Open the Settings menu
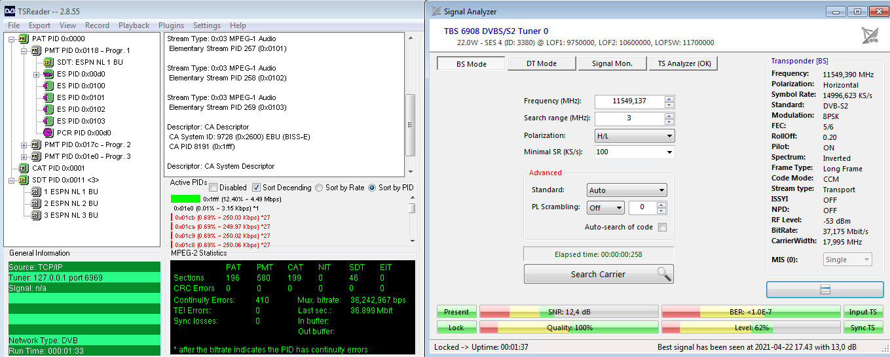 pyautogui.click(x=206, y=25)
